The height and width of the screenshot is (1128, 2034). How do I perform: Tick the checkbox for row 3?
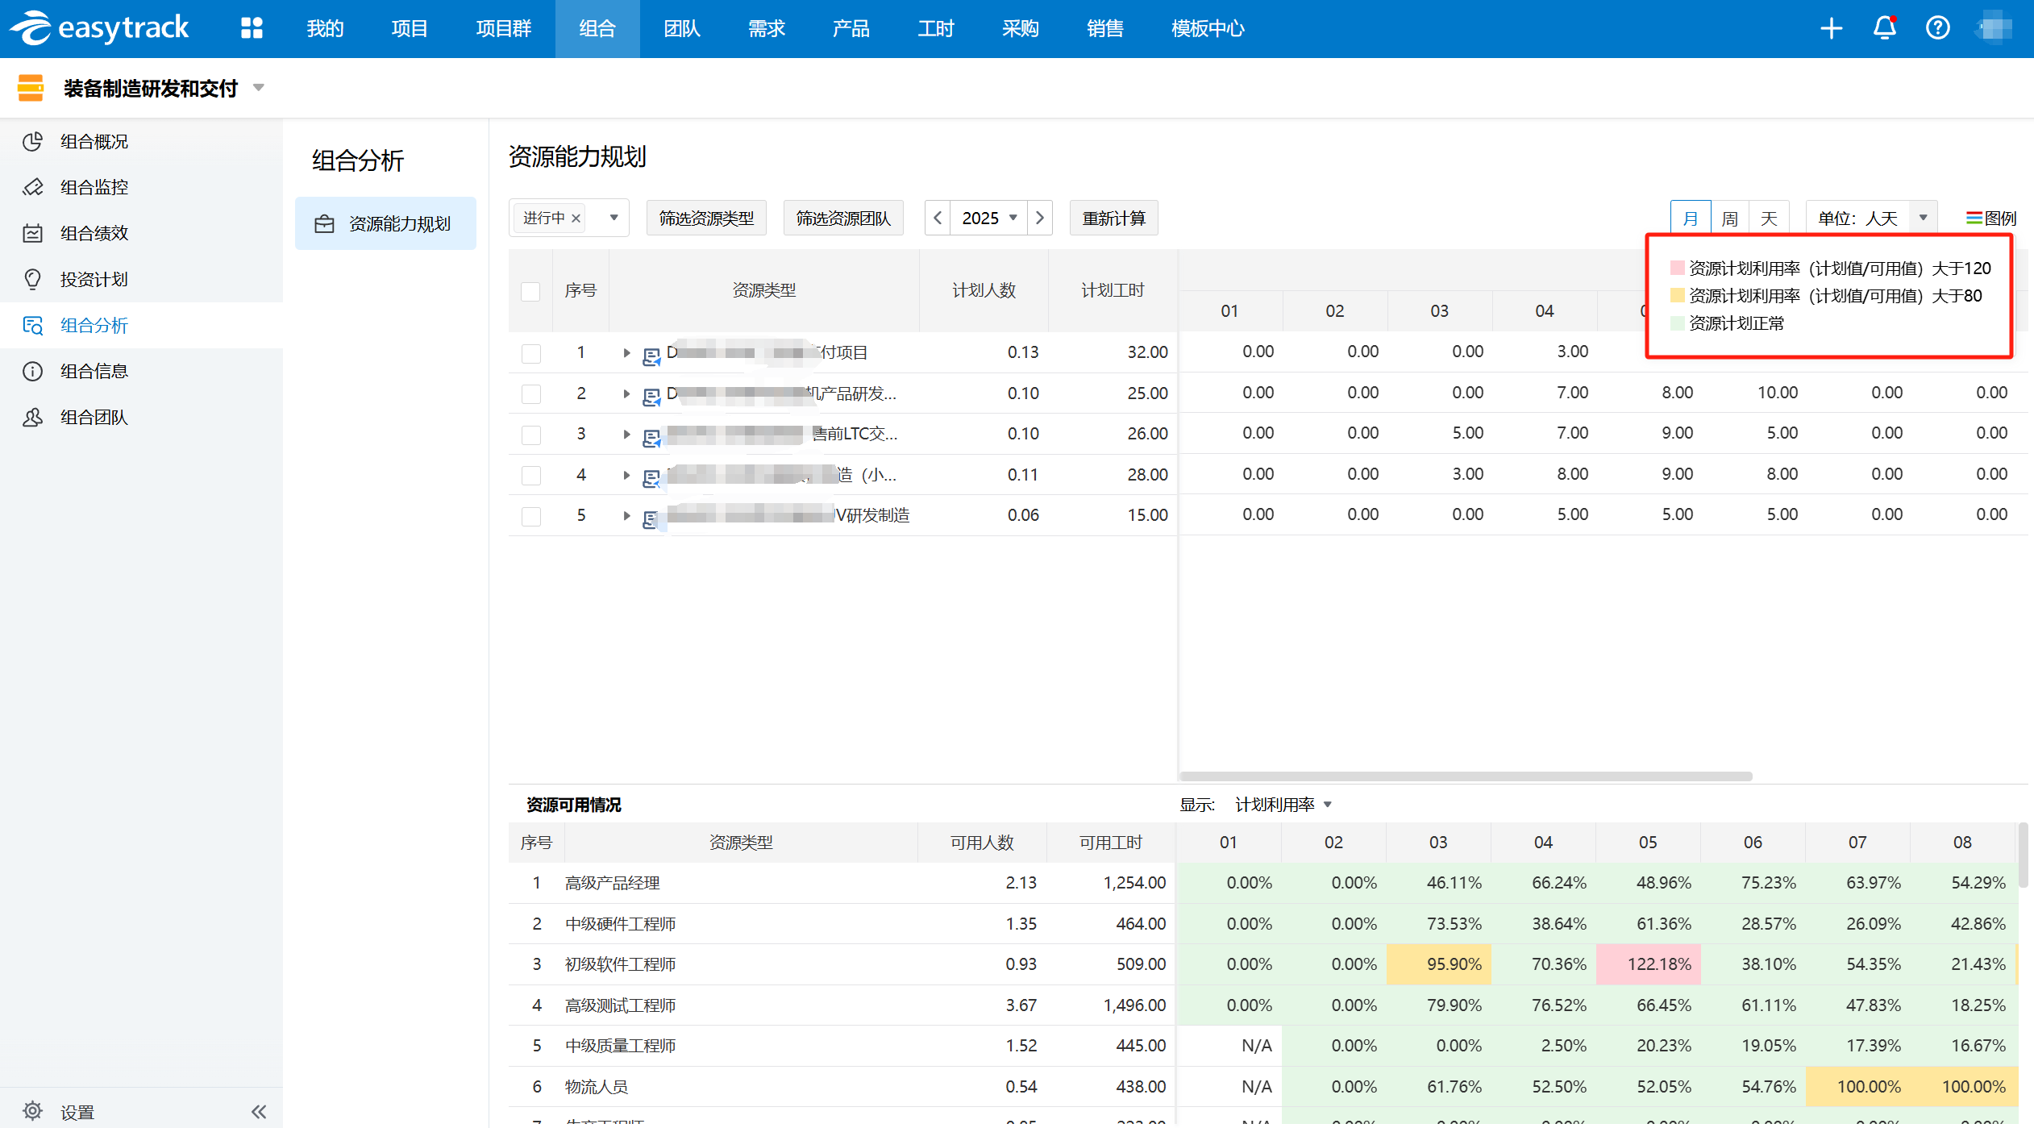tap(530, 435)
